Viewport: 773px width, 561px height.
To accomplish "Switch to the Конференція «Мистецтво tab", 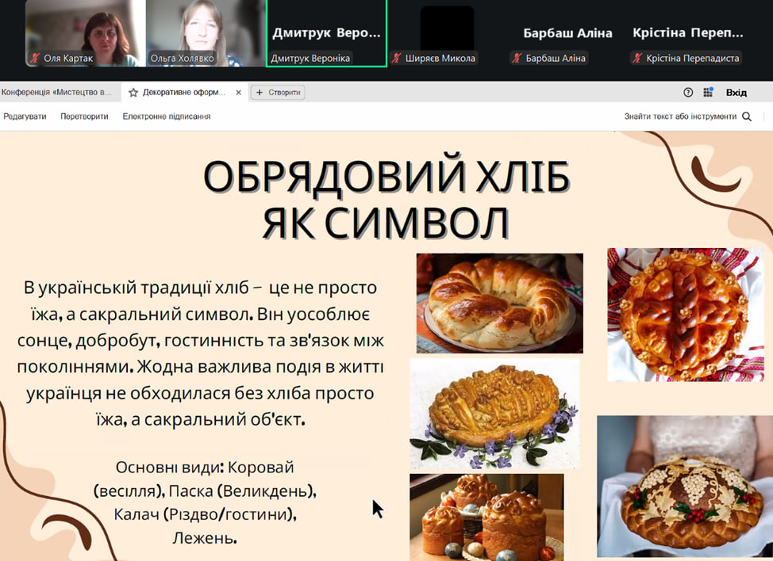I will tap(57, 93).
